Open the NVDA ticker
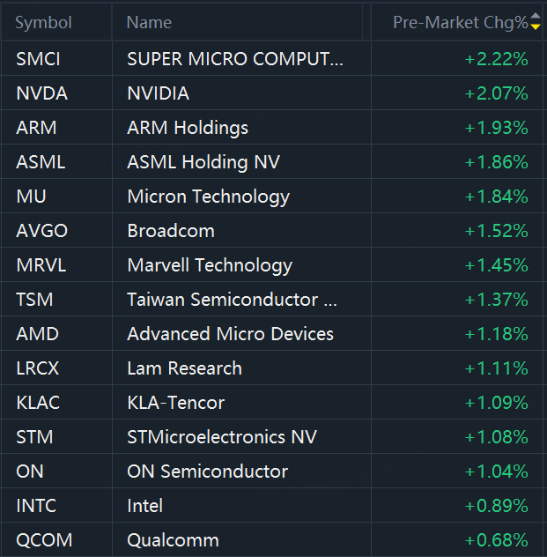The height and width of the screenshot is (557, 547). coord(42,93)
